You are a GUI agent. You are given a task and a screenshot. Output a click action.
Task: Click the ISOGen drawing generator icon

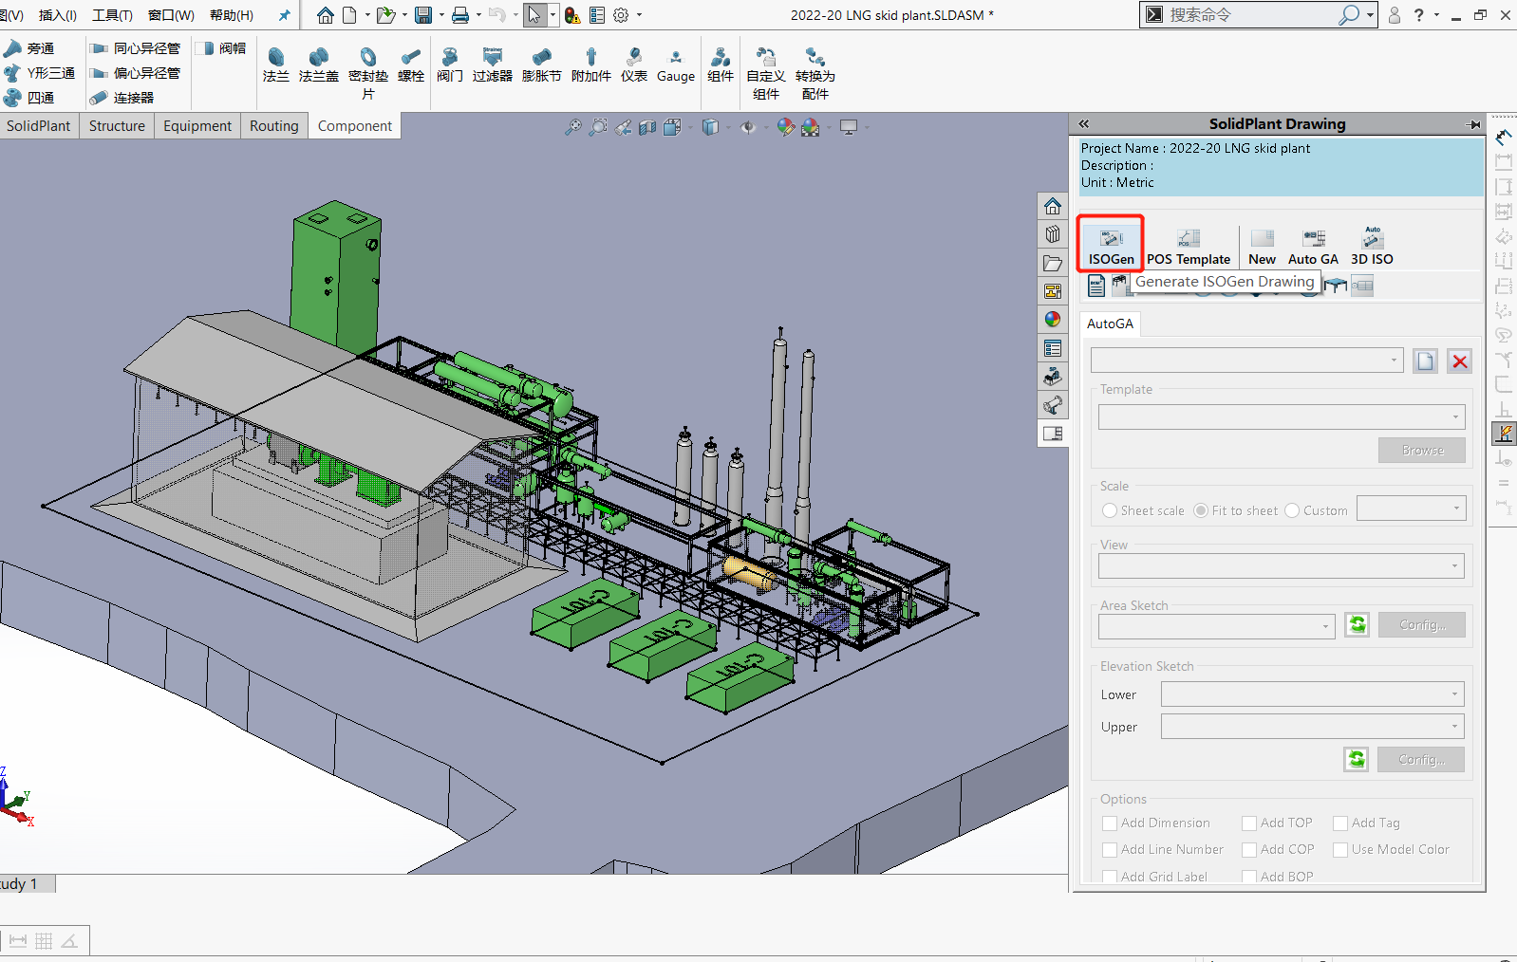(1111, 245)
